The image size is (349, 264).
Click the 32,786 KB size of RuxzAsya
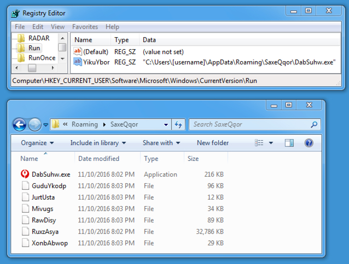[x=210, y=232]
